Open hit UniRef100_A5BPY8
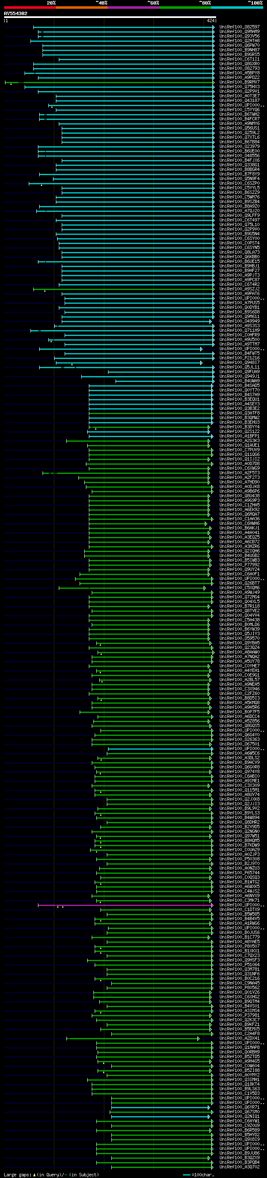 click(239, 73)
